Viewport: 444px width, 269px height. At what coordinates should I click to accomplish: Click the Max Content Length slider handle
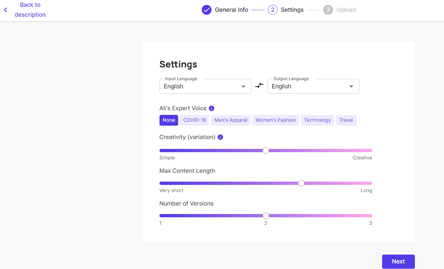pyautogui.click(x=301, y=183)
